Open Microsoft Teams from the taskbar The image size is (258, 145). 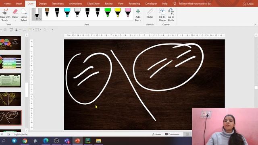pyautogui.click(x=67, y=141)
